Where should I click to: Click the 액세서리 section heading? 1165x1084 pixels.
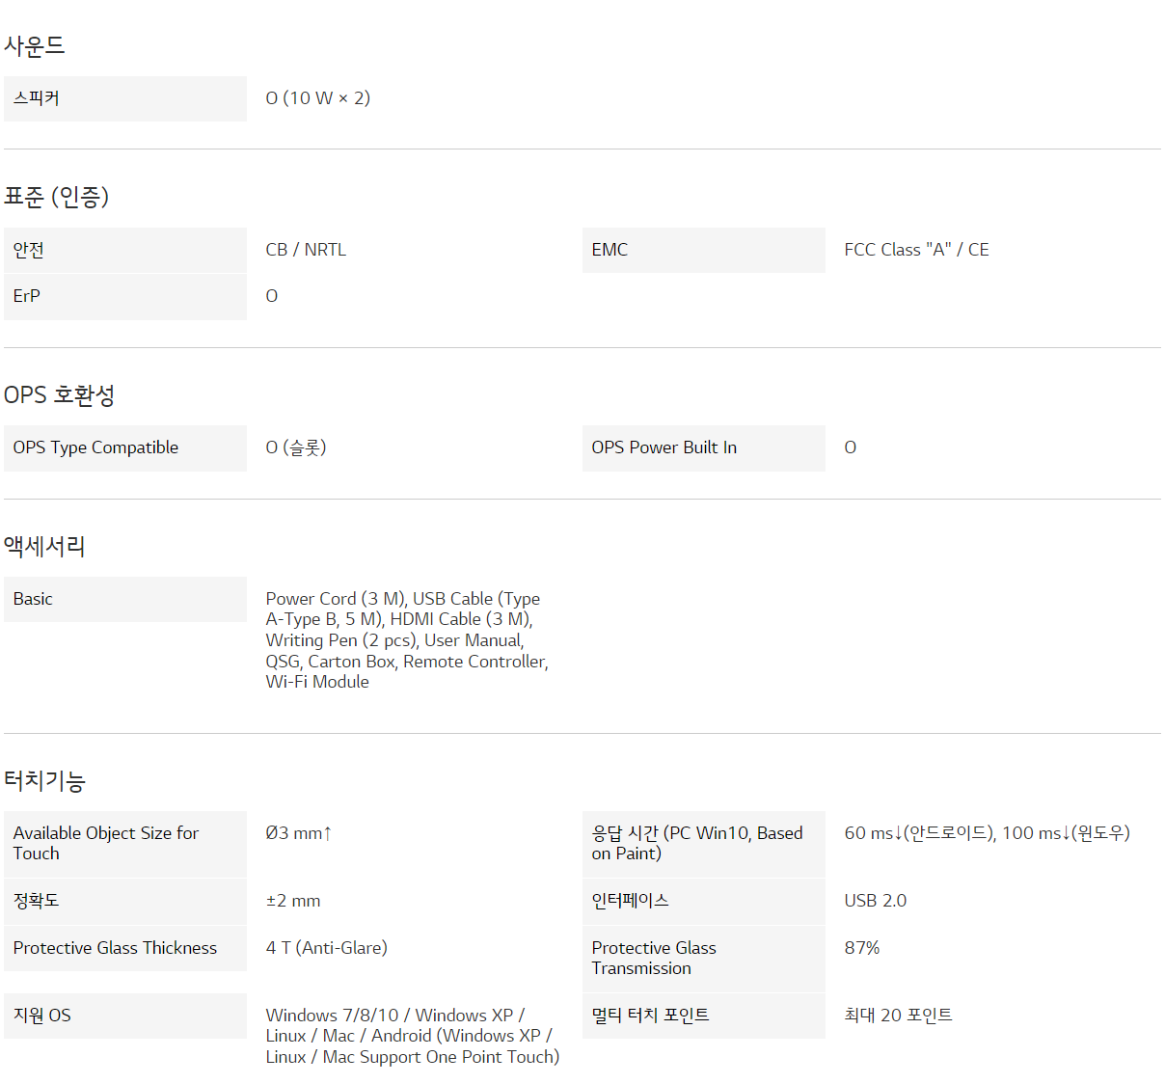[44, 547]
